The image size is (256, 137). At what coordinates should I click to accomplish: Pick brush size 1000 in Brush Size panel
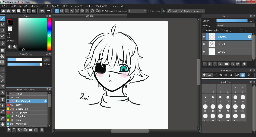243,116
